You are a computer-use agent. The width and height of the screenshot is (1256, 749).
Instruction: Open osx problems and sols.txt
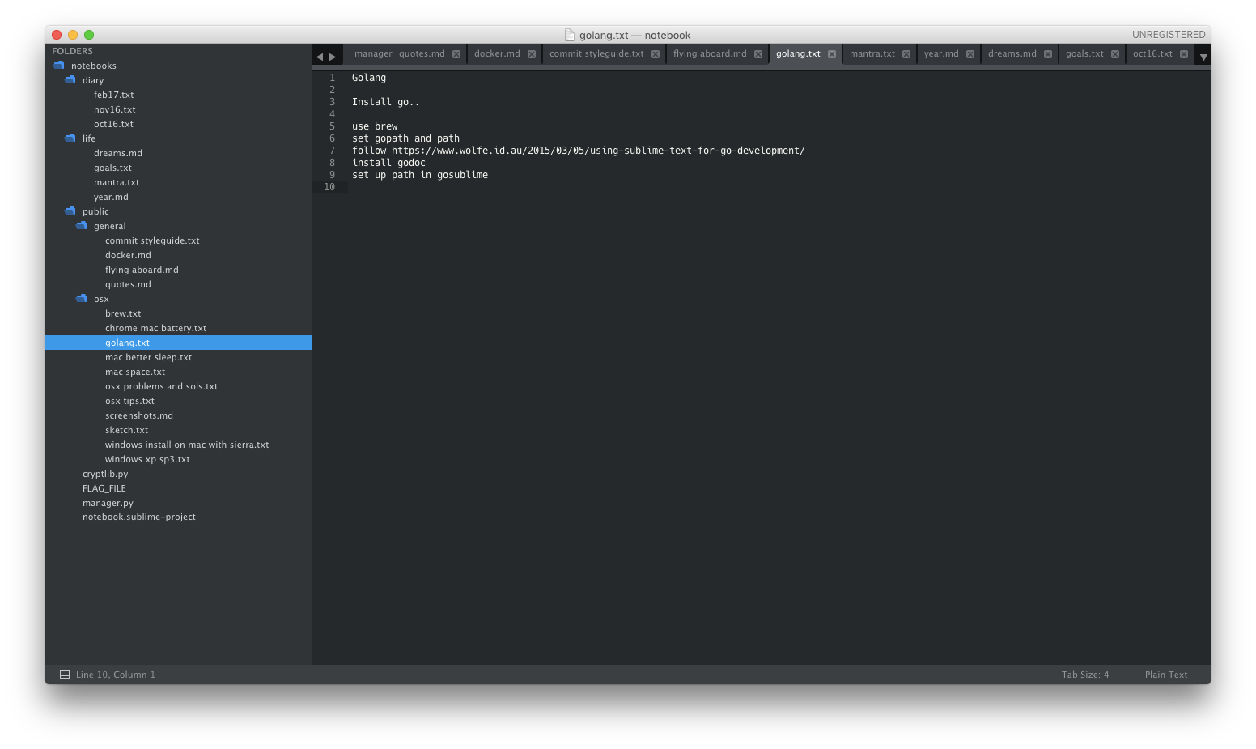point(161,386)
